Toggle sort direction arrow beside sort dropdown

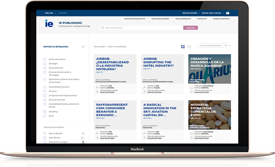(x=230, y=45)
